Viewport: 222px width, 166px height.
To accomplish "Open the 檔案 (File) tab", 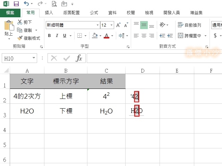I will point(10,13).
